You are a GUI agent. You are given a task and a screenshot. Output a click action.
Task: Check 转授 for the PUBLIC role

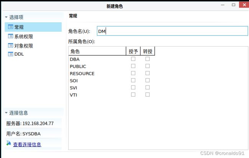[147, 66]
